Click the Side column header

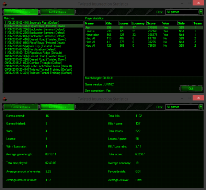tap(185, 23)
